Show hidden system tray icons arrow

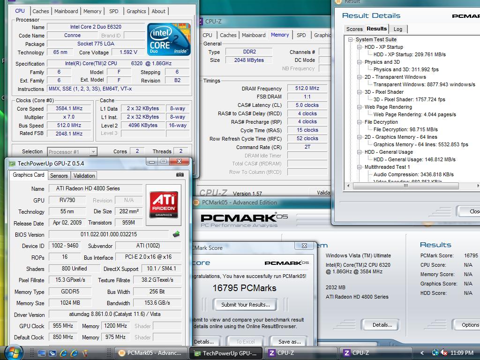[422, 353]
